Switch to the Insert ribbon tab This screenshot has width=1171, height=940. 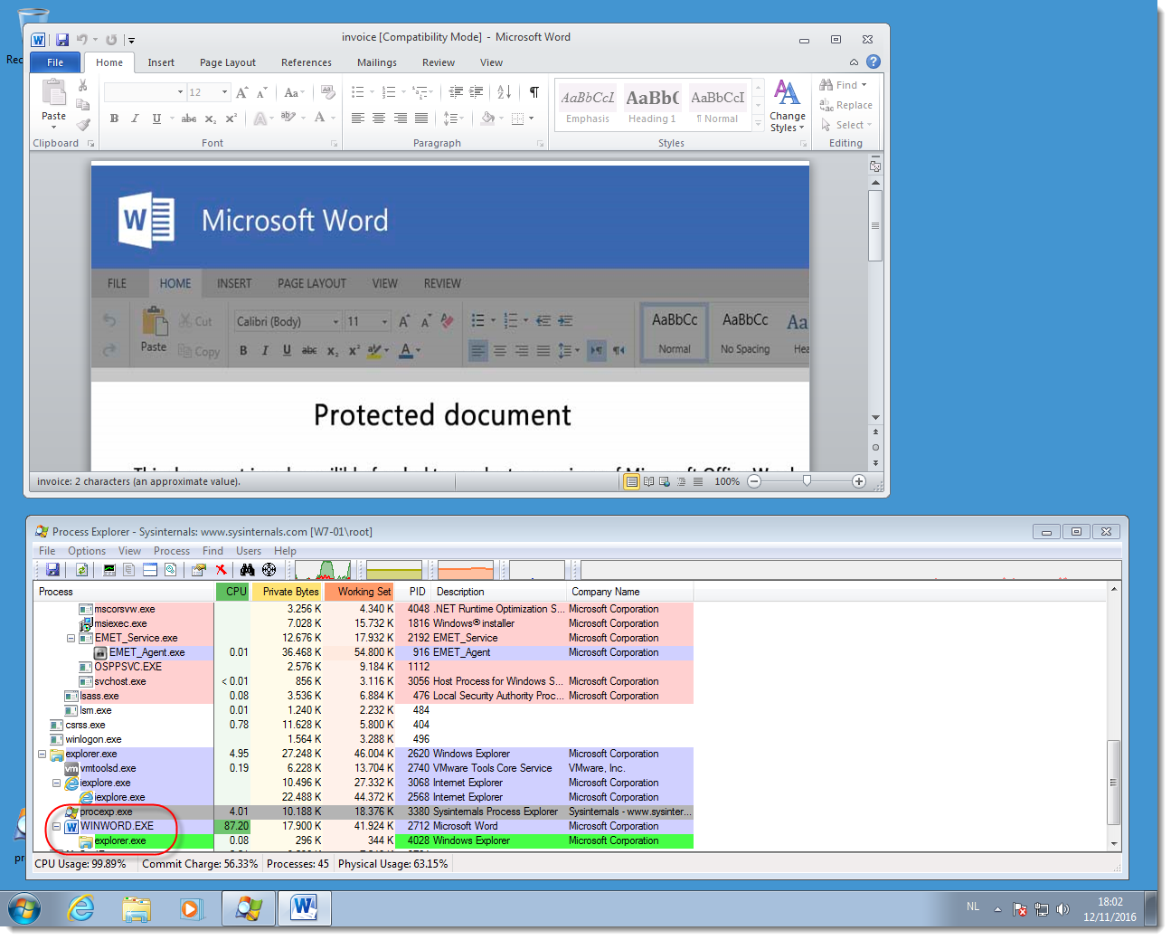161,62
